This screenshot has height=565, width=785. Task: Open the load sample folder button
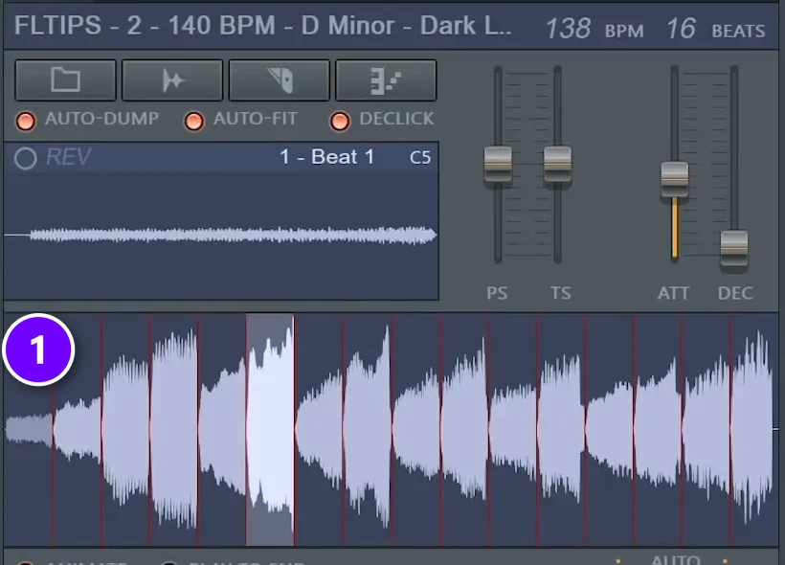[x=66, y=80]
